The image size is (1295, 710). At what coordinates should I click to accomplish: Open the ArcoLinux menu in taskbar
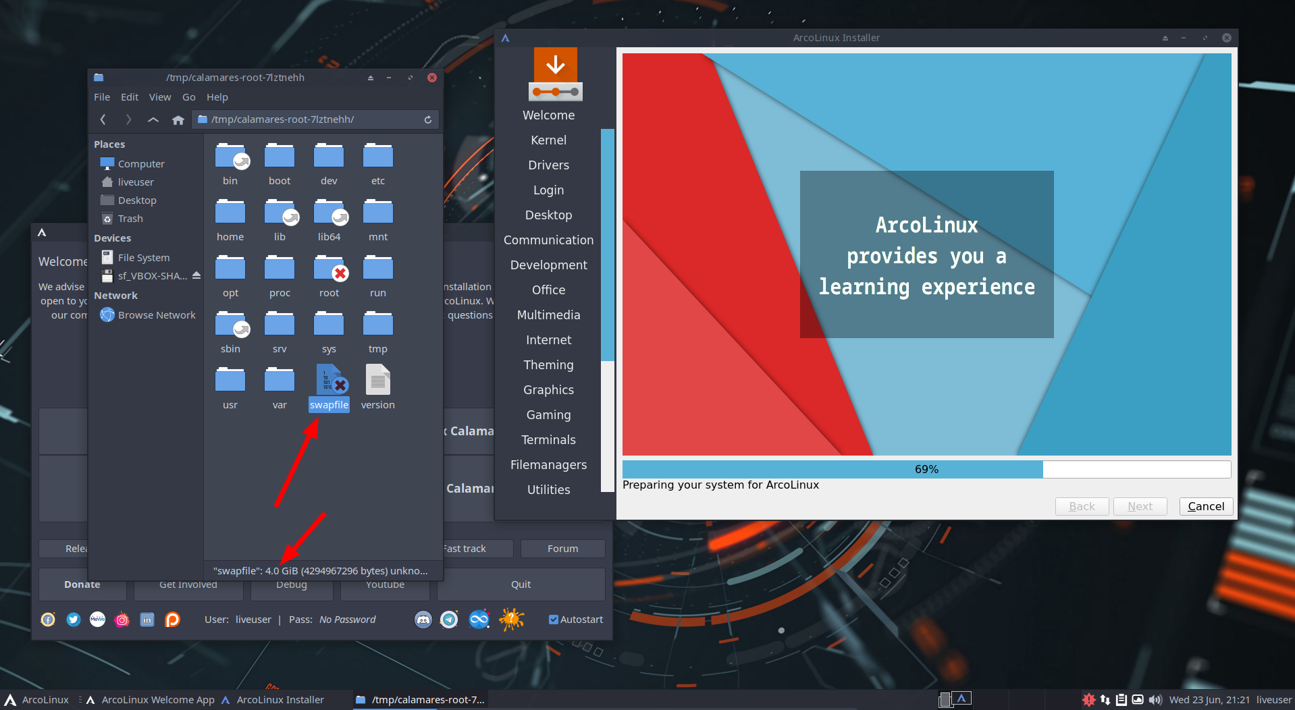(x=37, y=700)
